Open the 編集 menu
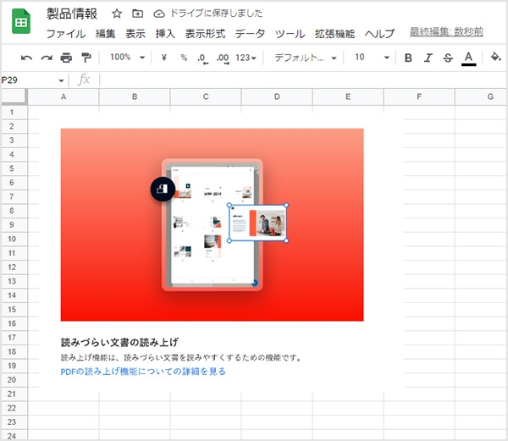Image resolution: width=508 pixels, height=441 pixels. [x=106, y=34]
